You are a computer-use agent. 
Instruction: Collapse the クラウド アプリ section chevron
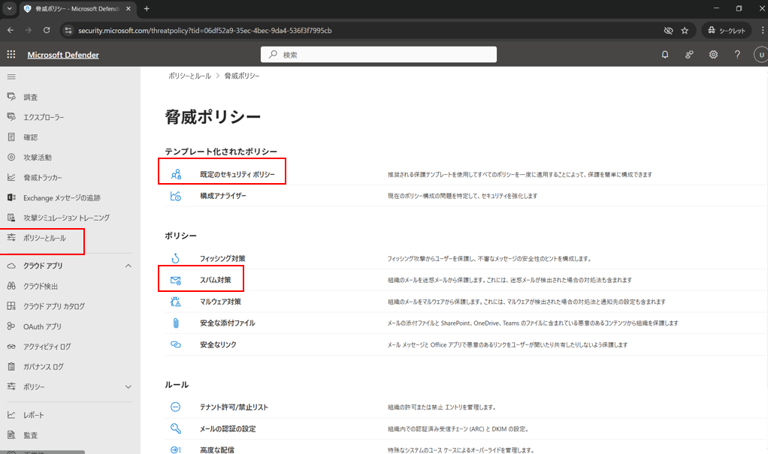(x=129, y=266)
